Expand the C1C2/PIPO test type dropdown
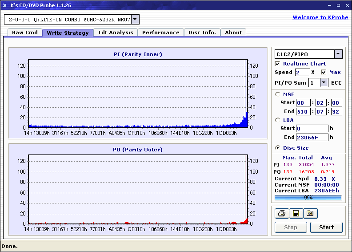 (338, 54)
